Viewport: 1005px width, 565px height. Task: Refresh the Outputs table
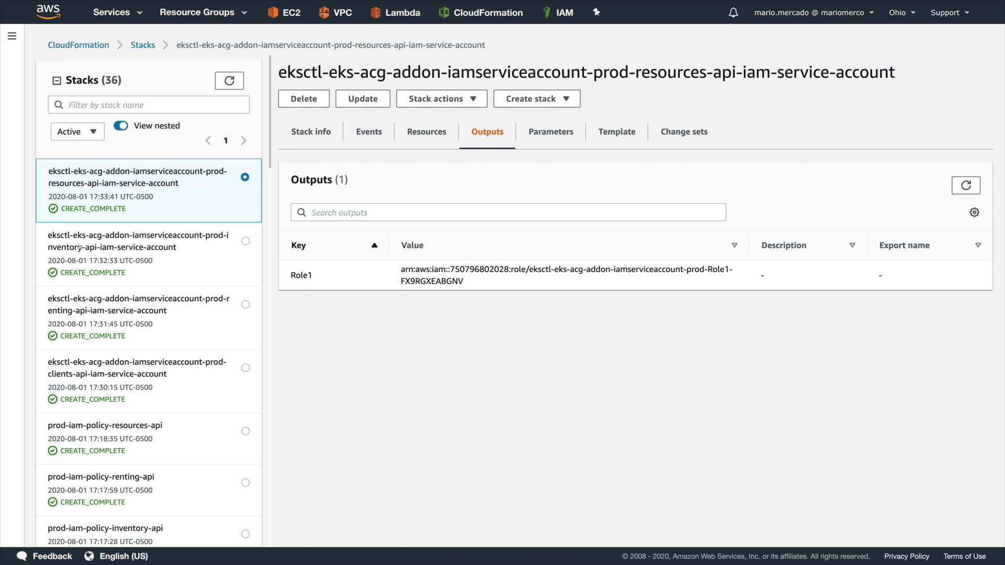966,185
